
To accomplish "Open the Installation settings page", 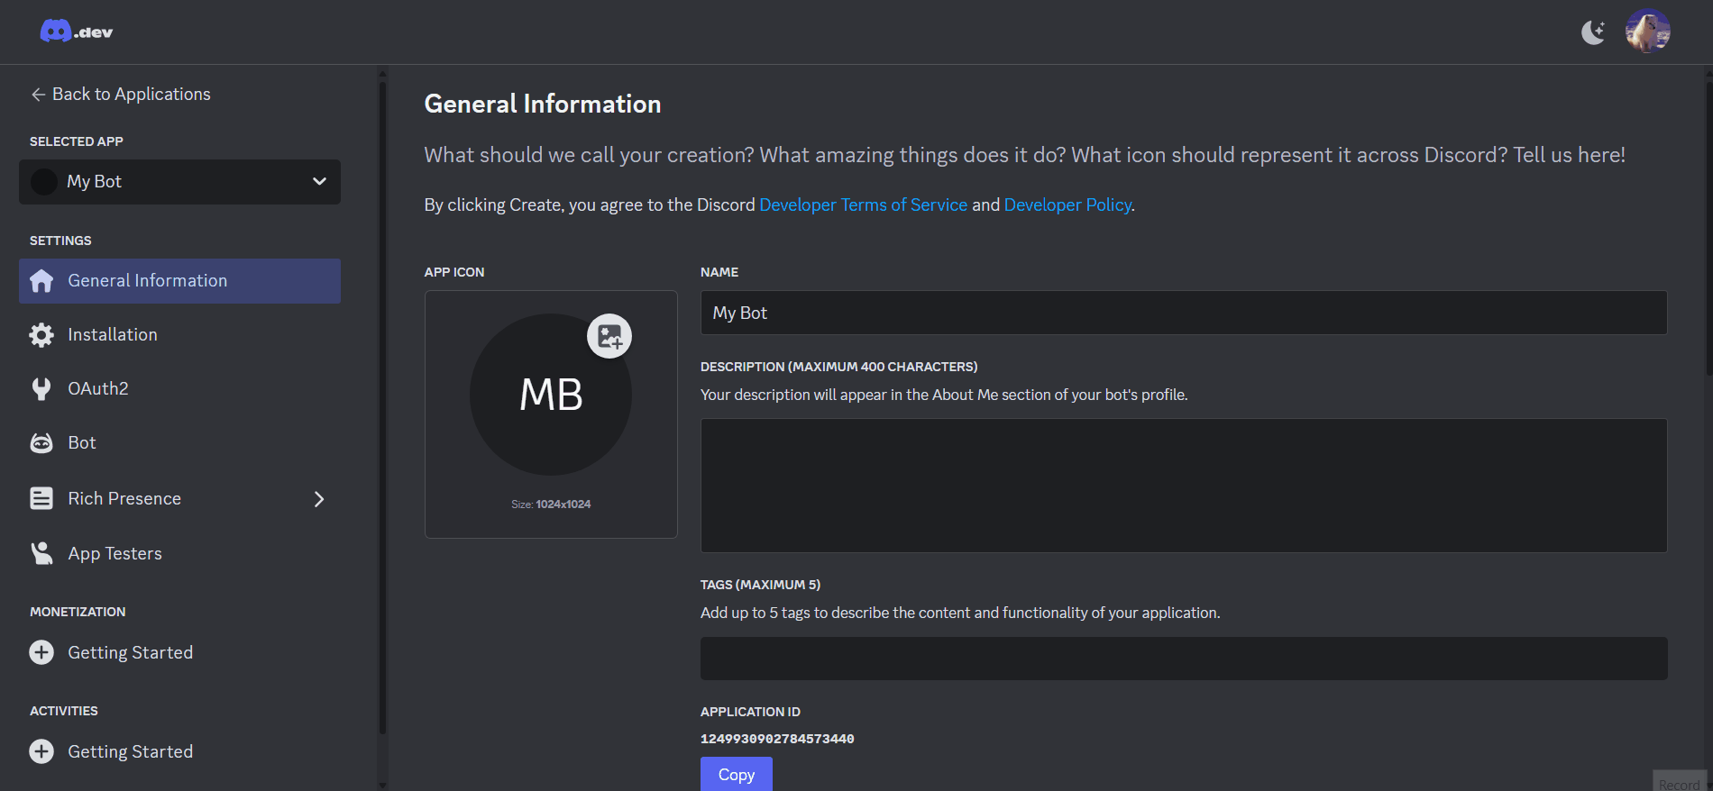I will click(x=113, y=335).
